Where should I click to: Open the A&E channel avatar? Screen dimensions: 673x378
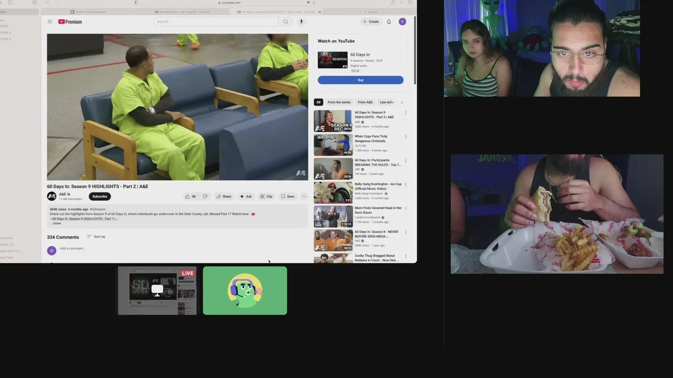(x=52, y=196)
